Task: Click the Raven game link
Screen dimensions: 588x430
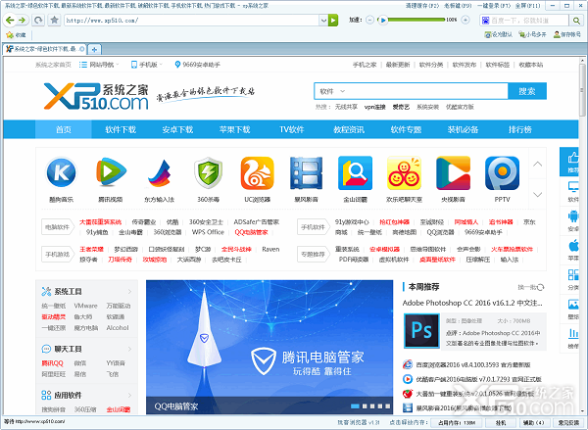Action: tap(270, 250)
